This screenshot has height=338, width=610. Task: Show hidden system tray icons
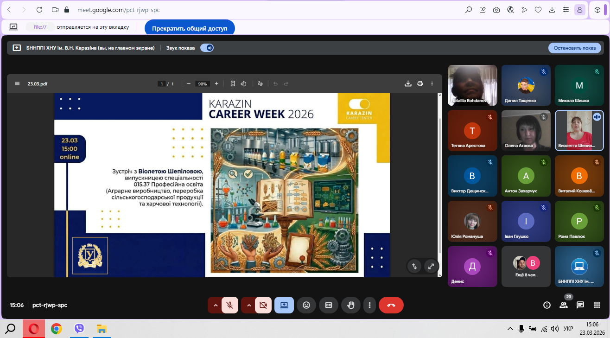[x=510, y=329]
